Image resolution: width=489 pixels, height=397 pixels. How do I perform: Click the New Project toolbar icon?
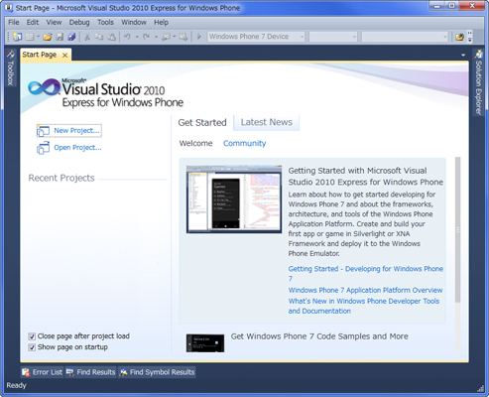coord(17,37)
